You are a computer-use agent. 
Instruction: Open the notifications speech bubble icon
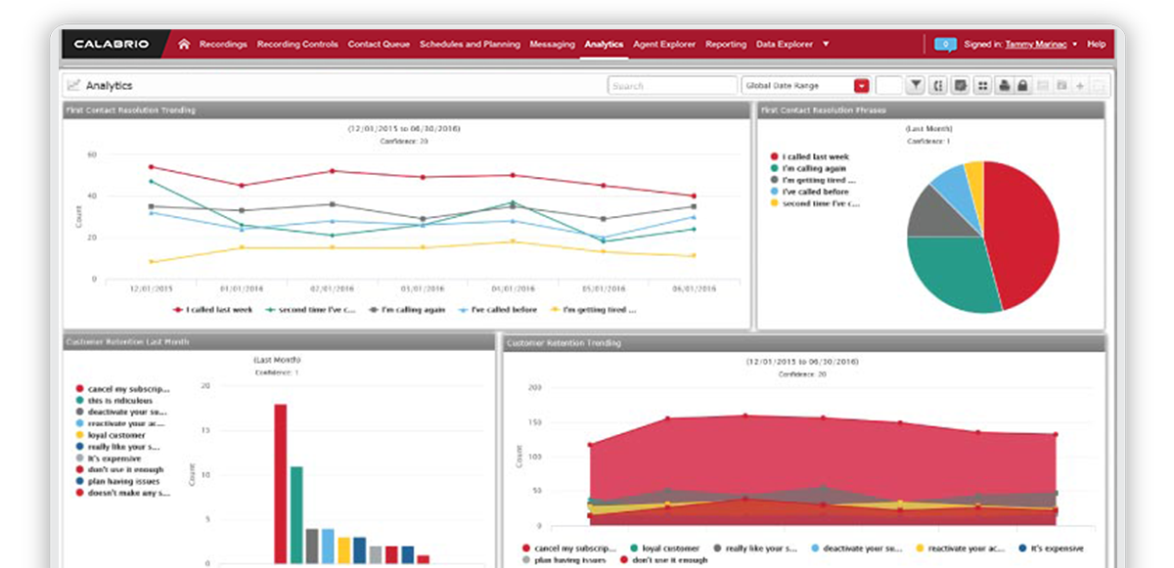pos(945,44)
